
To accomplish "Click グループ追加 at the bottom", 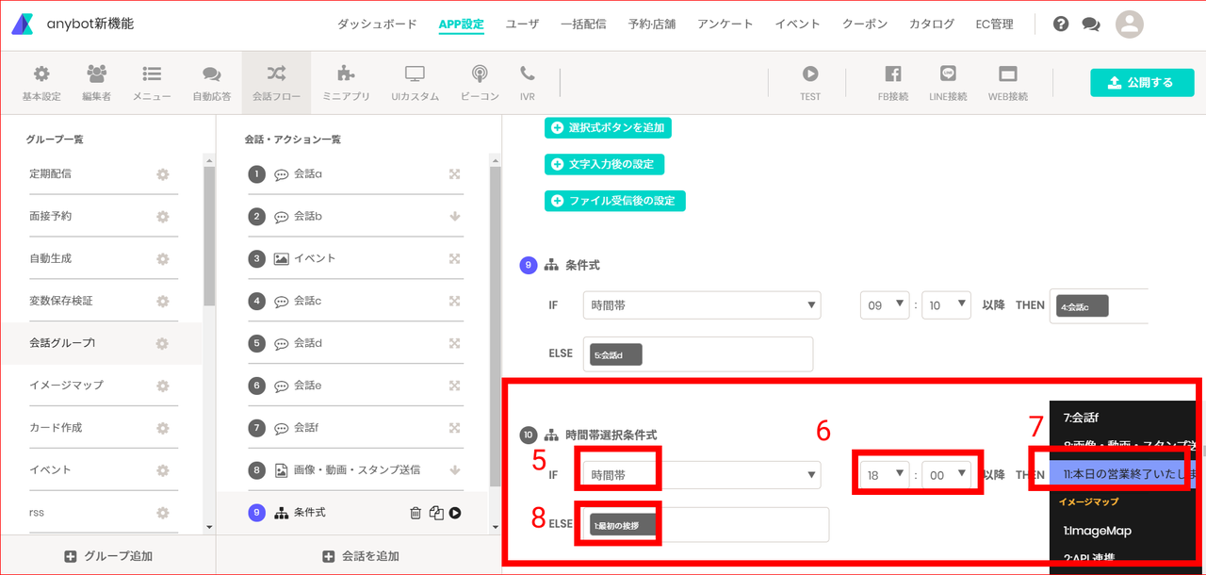I will (x=107, y=556).
